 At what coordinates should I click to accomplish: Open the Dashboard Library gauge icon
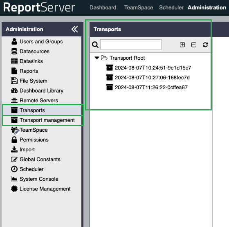click(14, 91)
